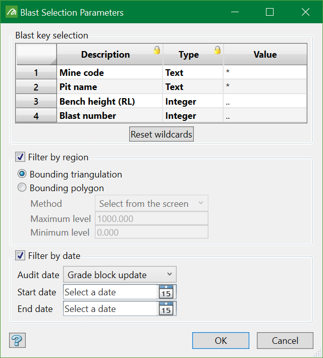
Task: Click the application logo in title bar
Action: click(11, 12)
